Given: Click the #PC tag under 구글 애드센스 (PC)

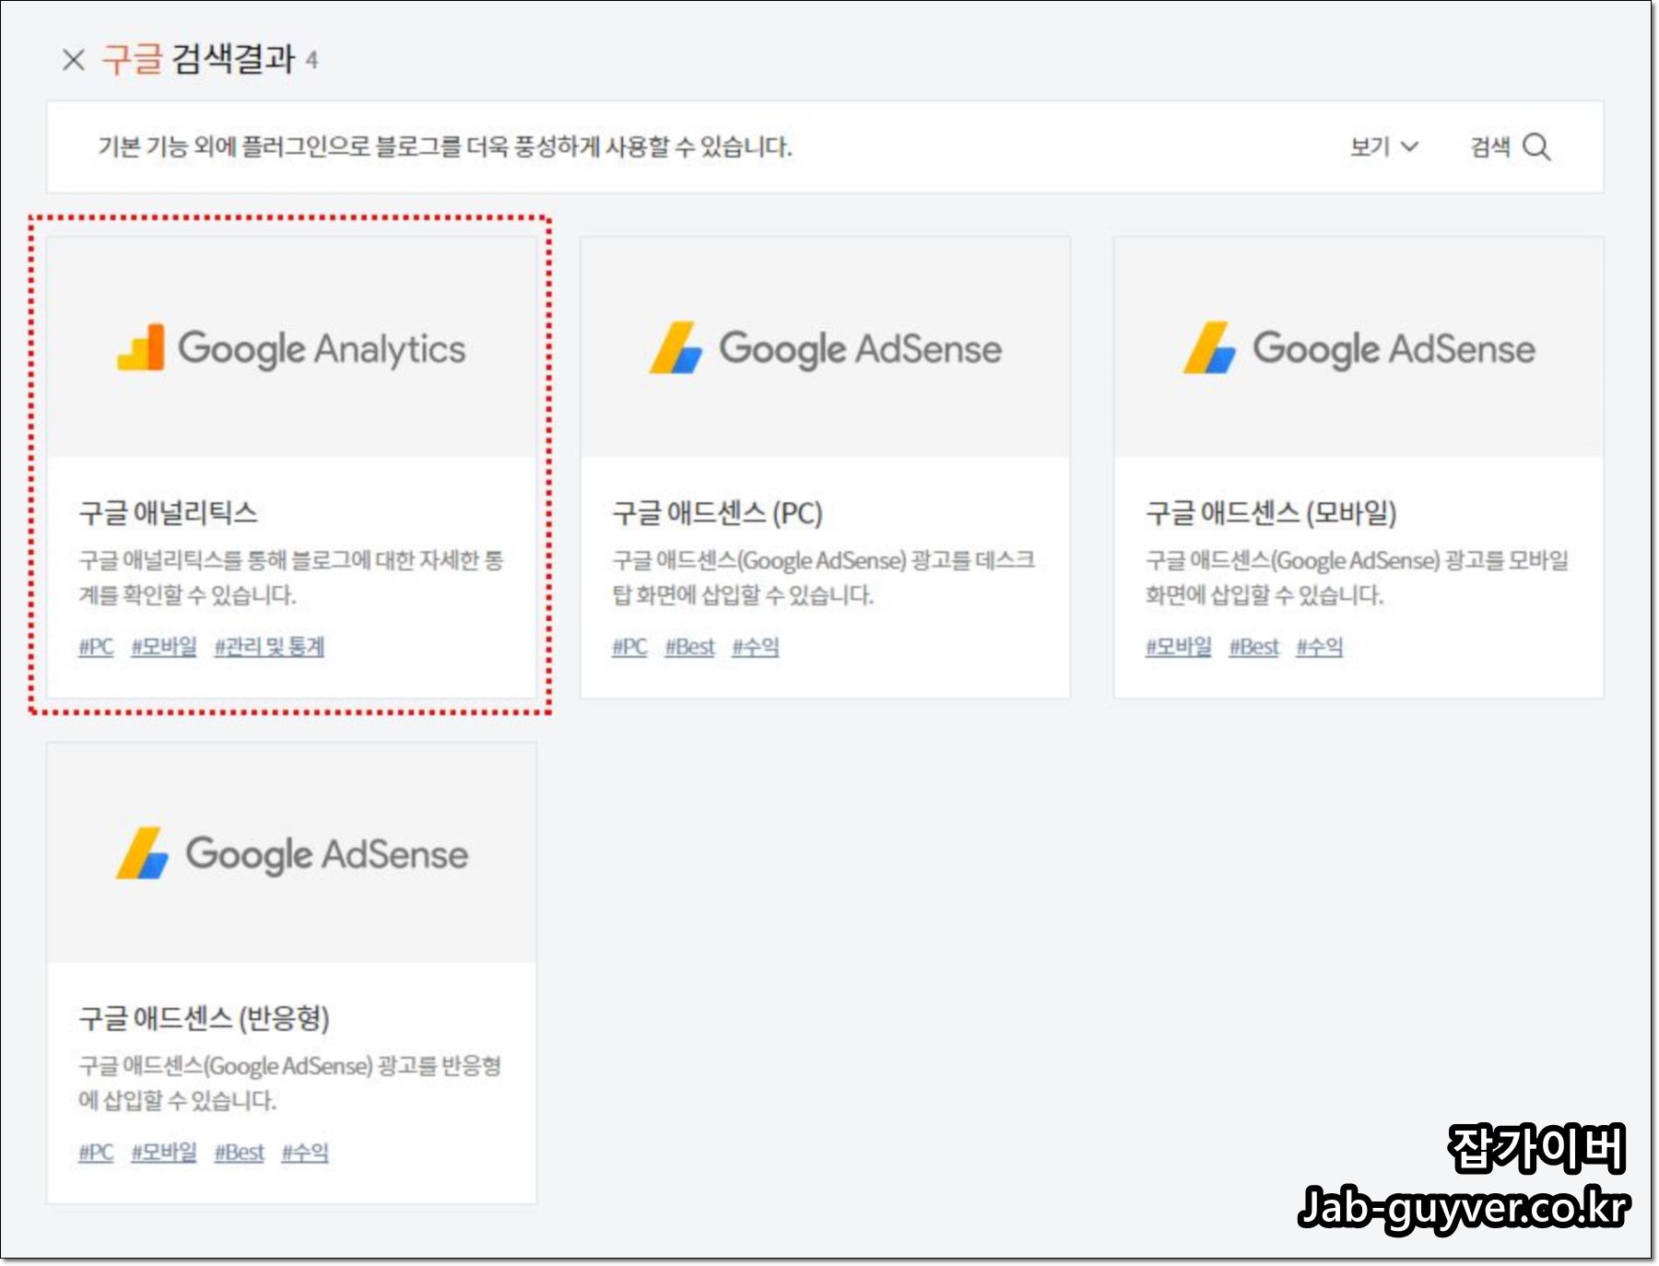Looking at the screenshot, I should tap(629, 647).
